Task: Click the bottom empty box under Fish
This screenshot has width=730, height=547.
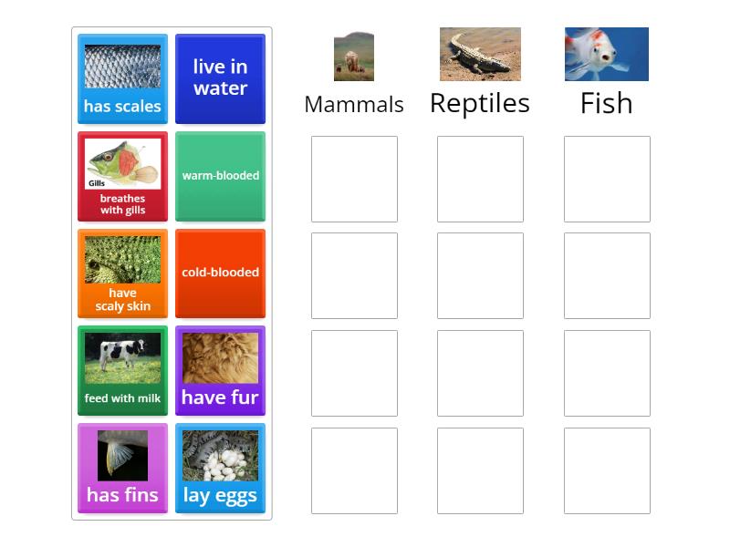Action: point(605,471)
